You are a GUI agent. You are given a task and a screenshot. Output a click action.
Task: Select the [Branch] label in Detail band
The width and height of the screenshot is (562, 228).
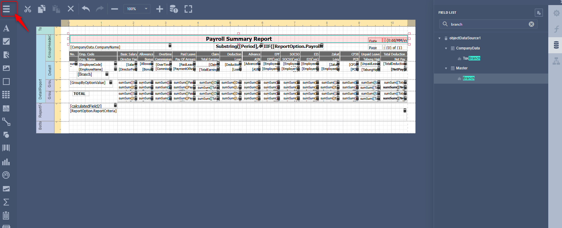pos(93,74)
